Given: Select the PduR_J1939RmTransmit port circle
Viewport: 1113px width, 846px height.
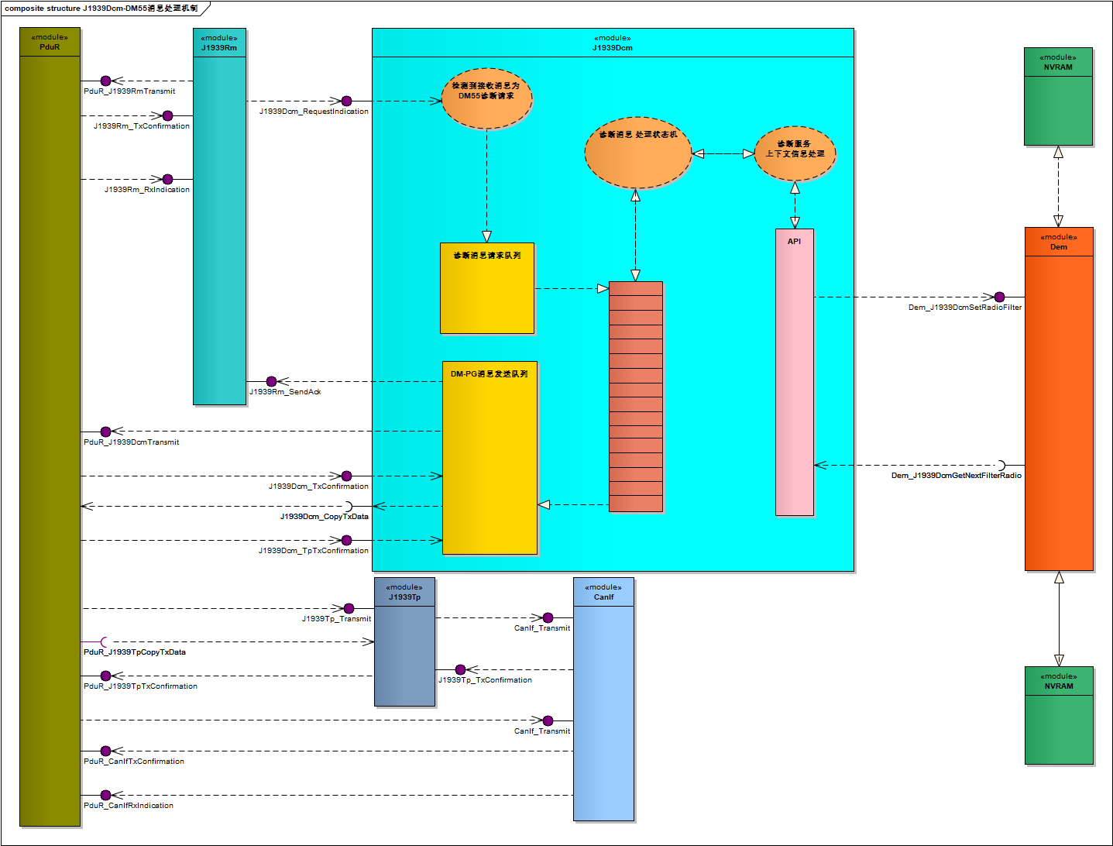Looking at the screenshot, I should coord(106,81).
